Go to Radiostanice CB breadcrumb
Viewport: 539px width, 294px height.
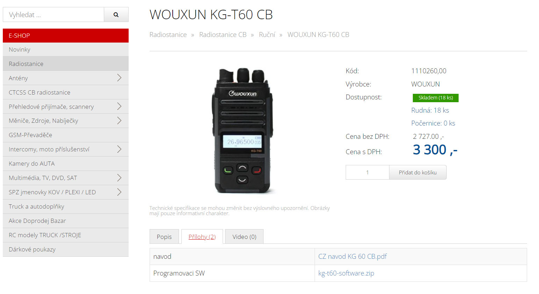pos(223,35)
